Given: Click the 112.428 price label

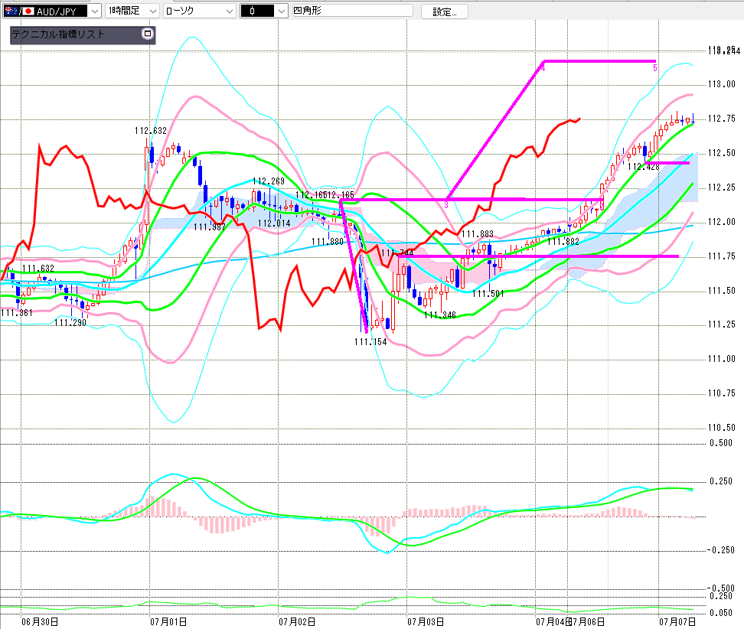Looking at the screenshot, I should [644, 167].
